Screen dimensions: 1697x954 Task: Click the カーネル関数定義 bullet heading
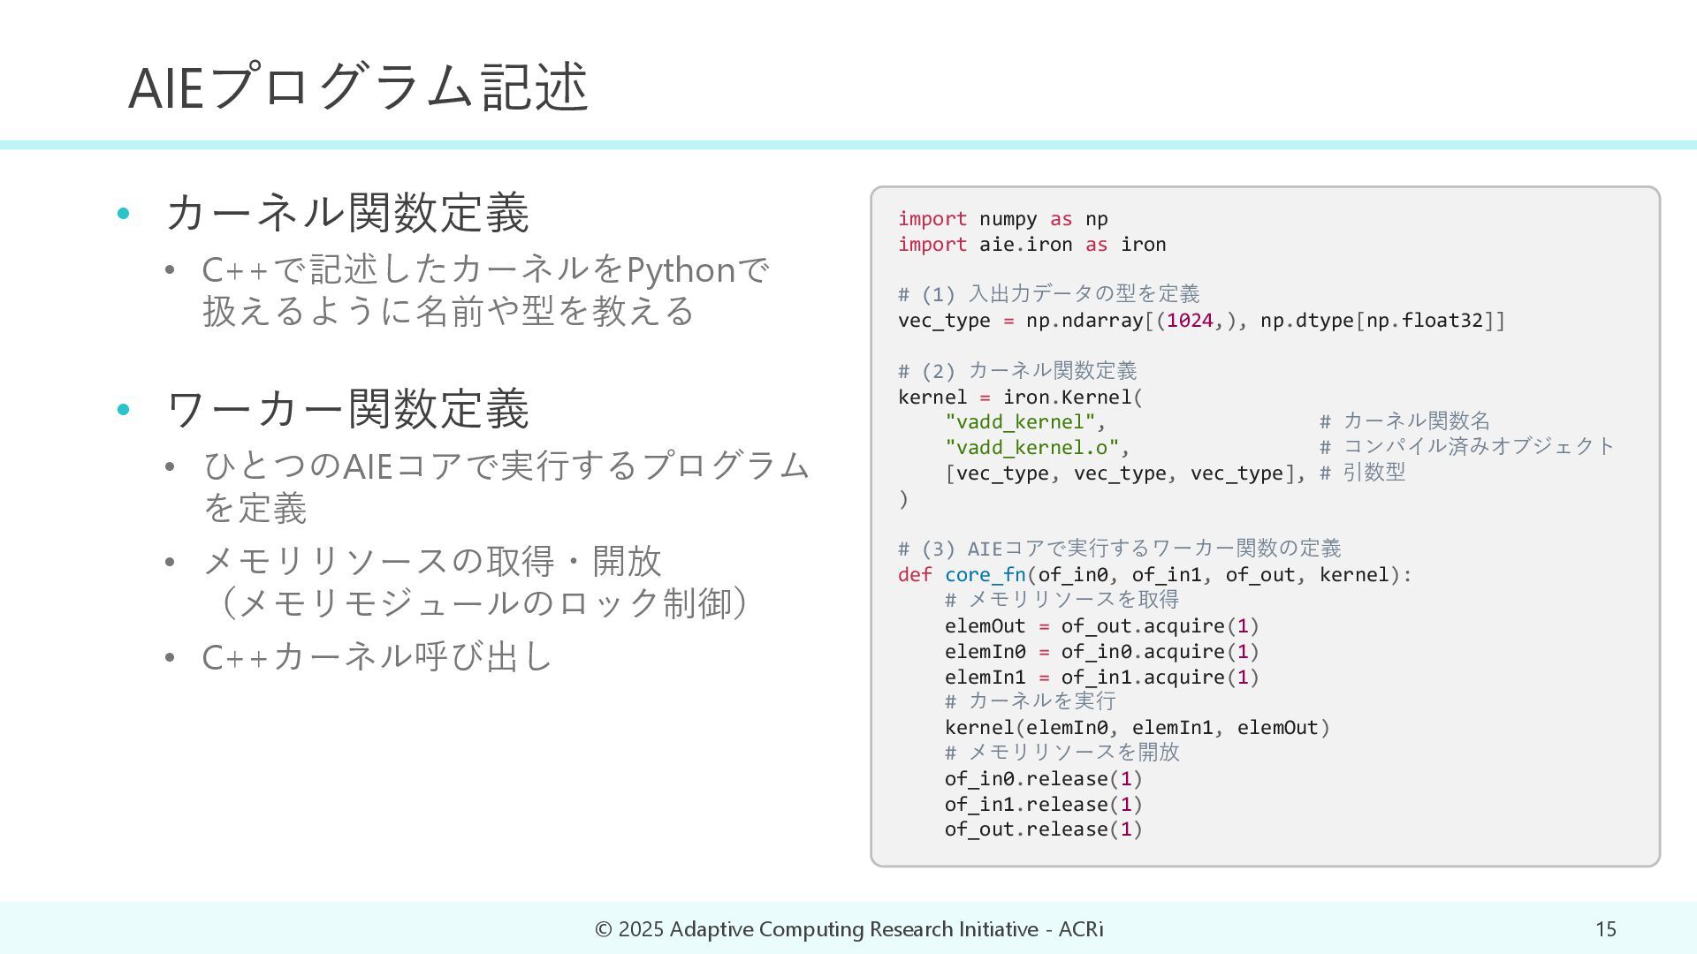(x=347, y=213)
